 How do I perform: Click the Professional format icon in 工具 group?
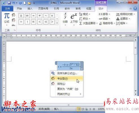[14, 15]
